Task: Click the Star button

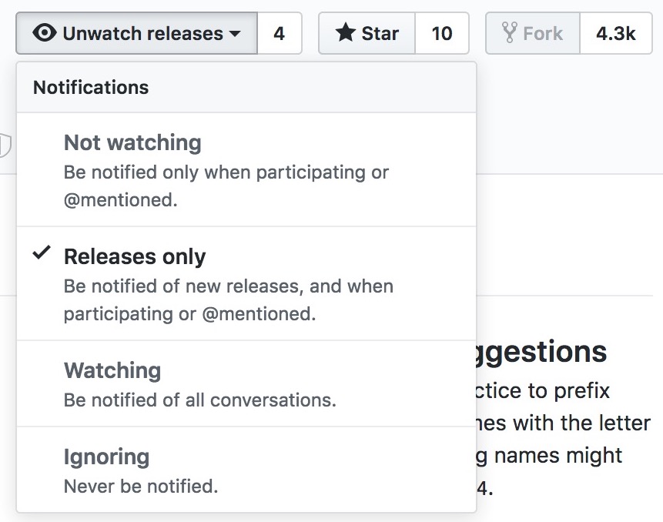Action: [x=367, y=33]
